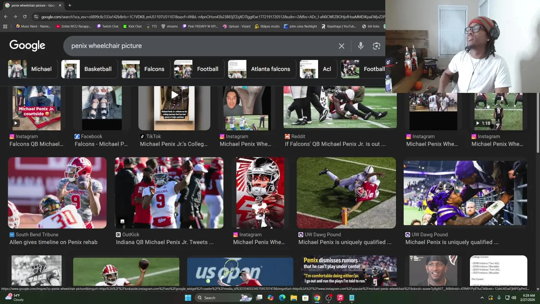Image resolution: width=540 pixels, height=304 pixels.
Task: Open 'If Falcons' QB Michael Penix Jr. is out' link
Action: 335,144
